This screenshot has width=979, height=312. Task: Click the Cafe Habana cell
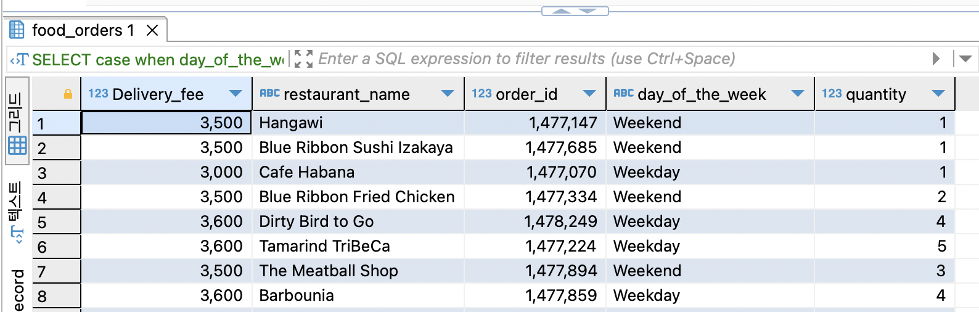(358, 172)
